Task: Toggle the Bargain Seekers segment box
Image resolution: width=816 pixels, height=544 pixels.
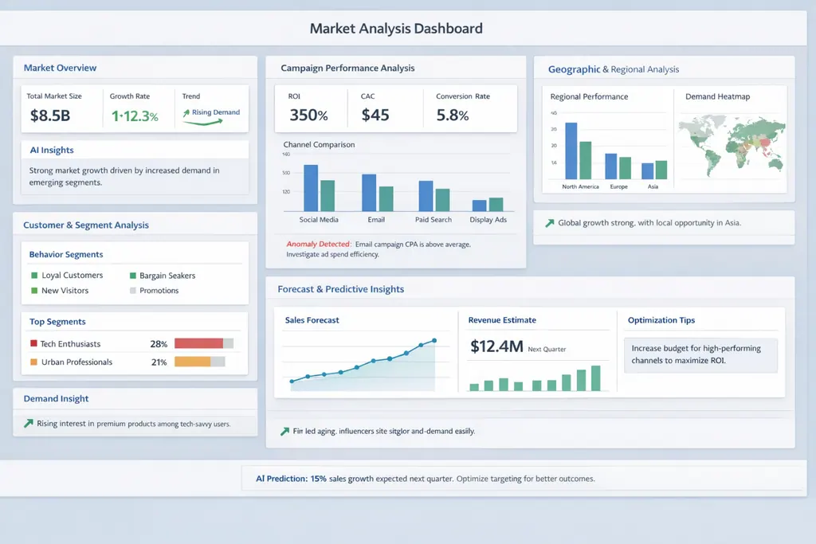Action: [132, 276]
